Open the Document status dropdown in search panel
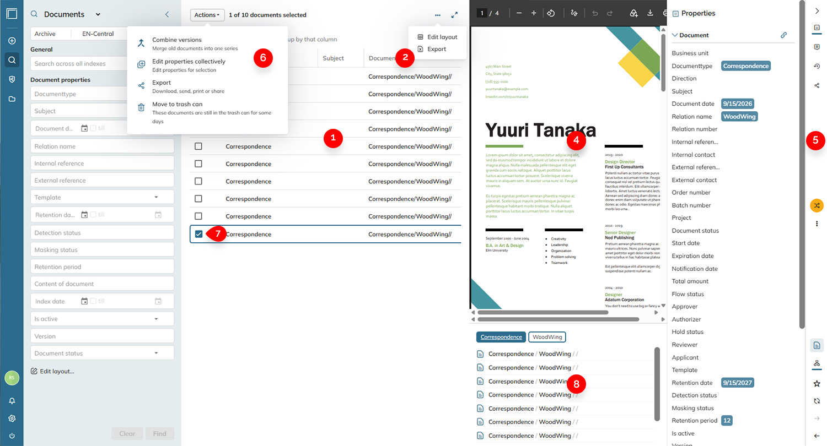Screen dimensions: 827x446 coord(103,353)
